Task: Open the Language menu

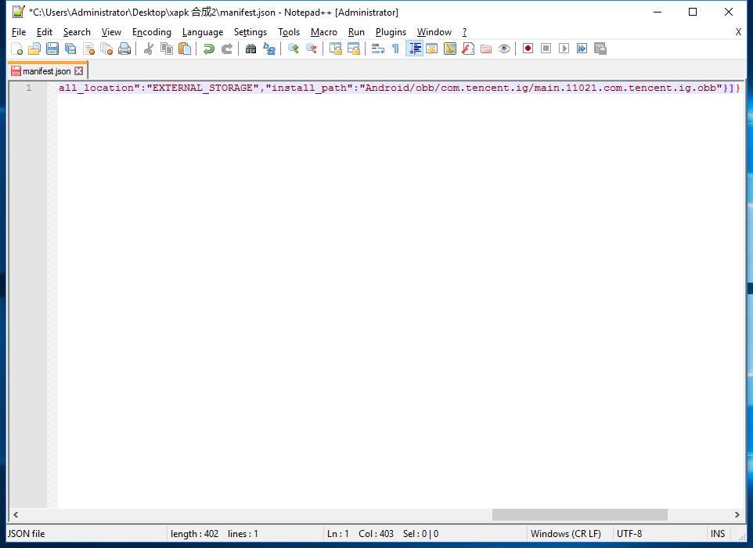Action: pos(203,31)
